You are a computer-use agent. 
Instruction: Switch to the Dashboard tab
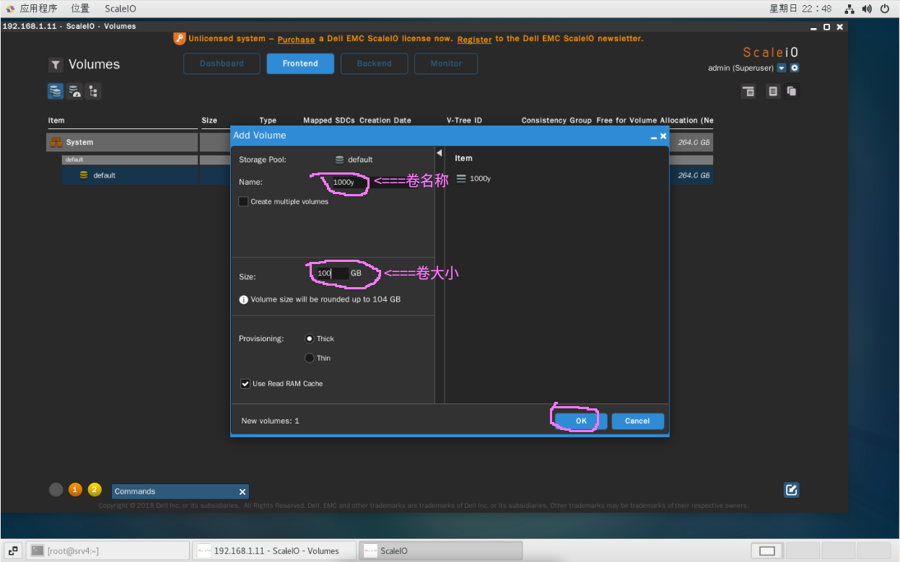[222, 63]
